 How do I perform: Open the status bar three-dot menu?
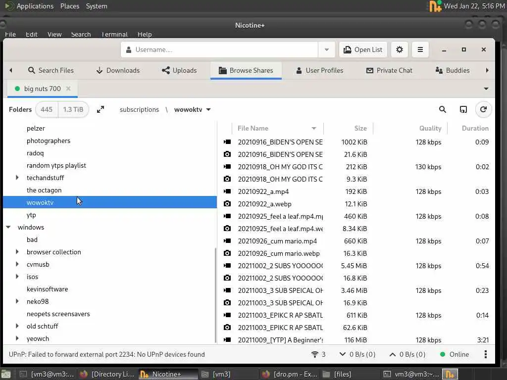[x=485, y=354]
